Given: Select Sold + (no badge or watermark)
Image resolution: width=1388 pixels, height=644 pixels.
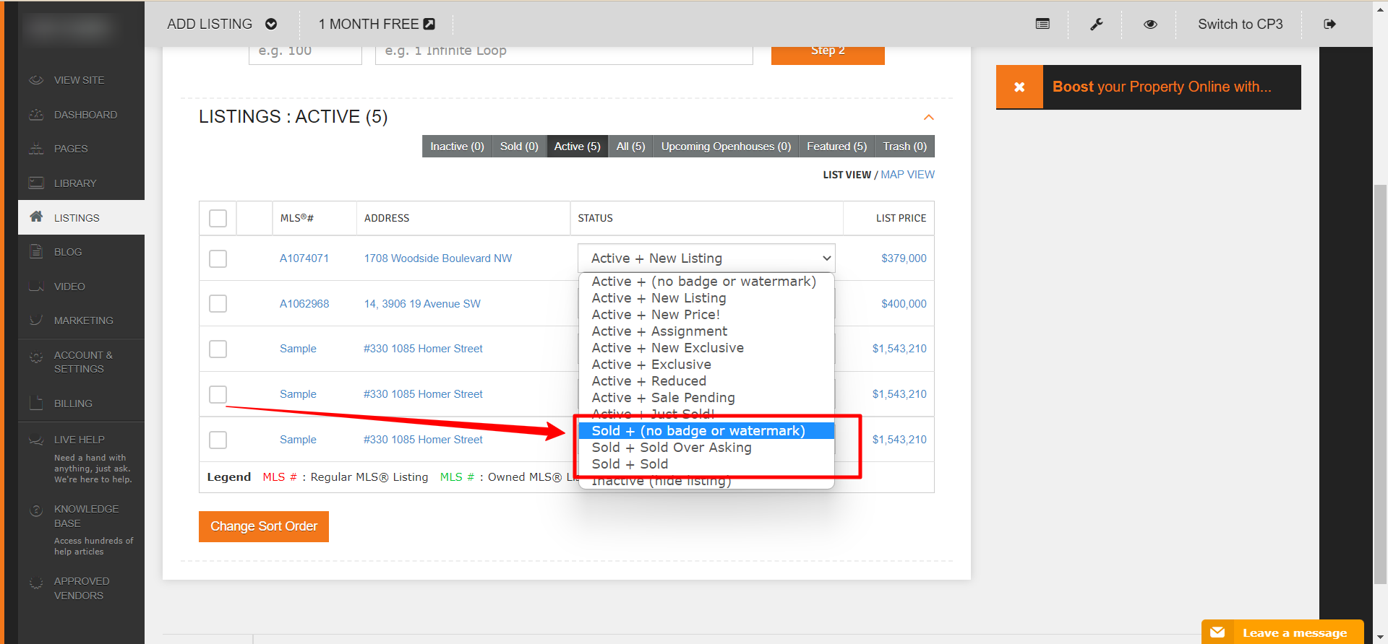Looking at the screenshot, I should coord(706,431).
